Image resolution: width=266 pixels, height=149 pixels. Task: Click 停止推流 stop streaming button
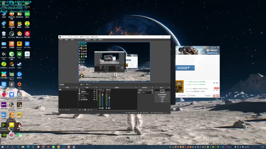coord(162,90)
